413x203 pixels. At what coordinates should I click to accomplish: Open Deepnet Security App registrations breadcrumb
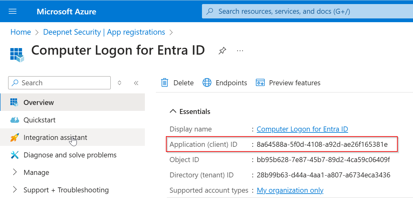pyautogui.click(x=104, y=32)
